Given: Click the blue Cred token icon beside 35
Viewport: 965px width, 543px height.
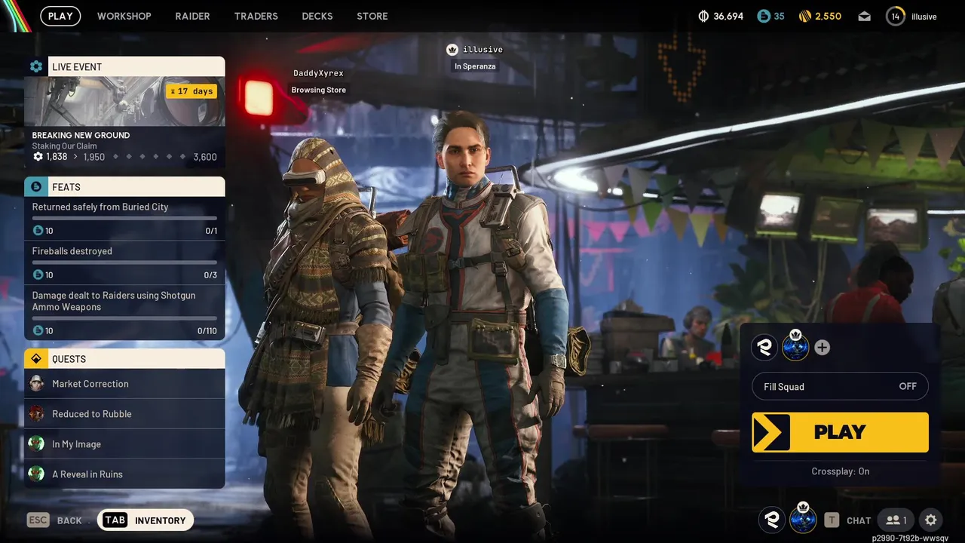Looking at the screenshot, I should [x=763, y=16].
